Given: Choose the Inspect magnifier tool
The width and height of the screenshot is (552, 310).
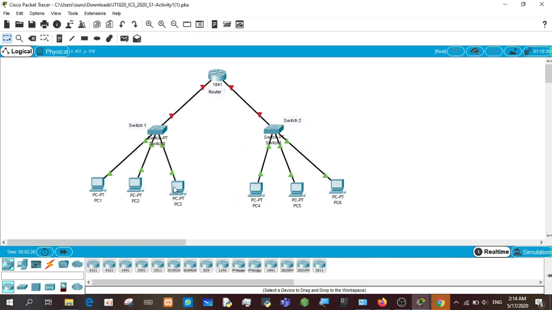Looking at the screenshot, I should tap(19, 39).
